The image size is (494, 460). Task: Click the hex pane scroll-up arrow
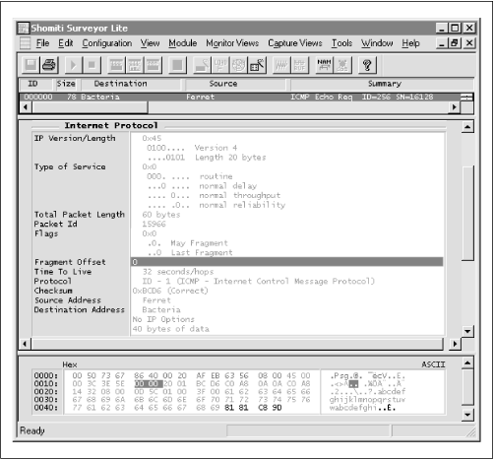click(x=467, y=363)
